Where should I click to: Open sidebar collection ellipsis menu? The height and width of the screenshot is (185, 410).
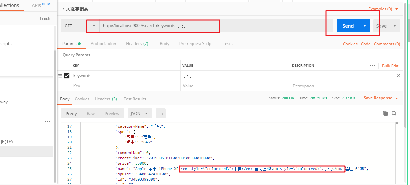tap(47, 122)
